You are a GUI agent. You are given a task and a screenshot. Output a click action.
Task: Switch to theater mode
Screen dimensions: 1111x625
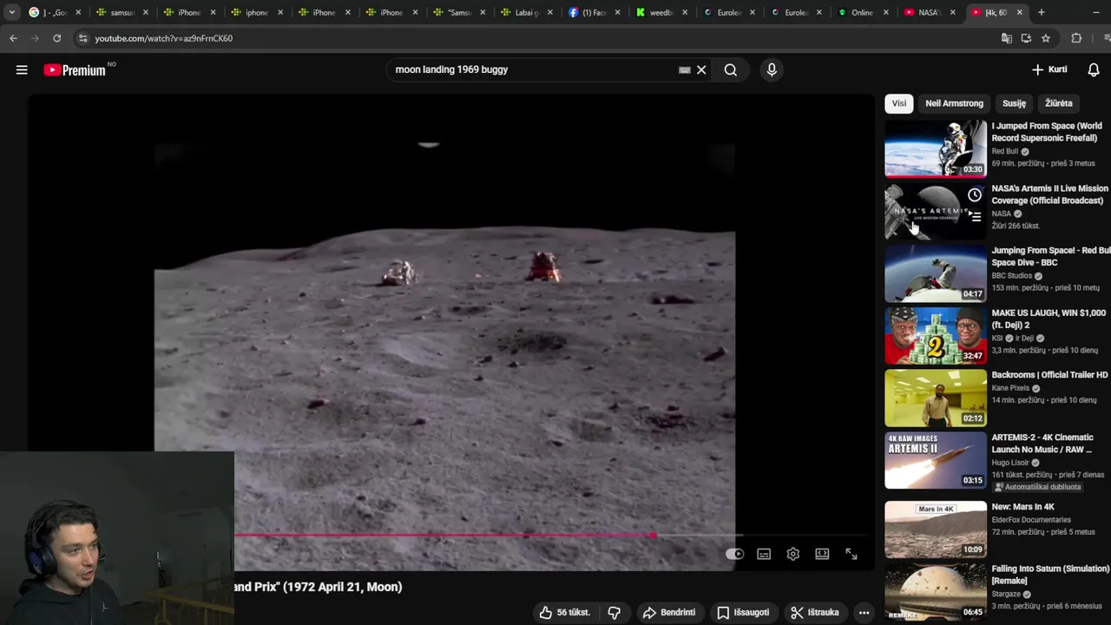click(822, 554)
